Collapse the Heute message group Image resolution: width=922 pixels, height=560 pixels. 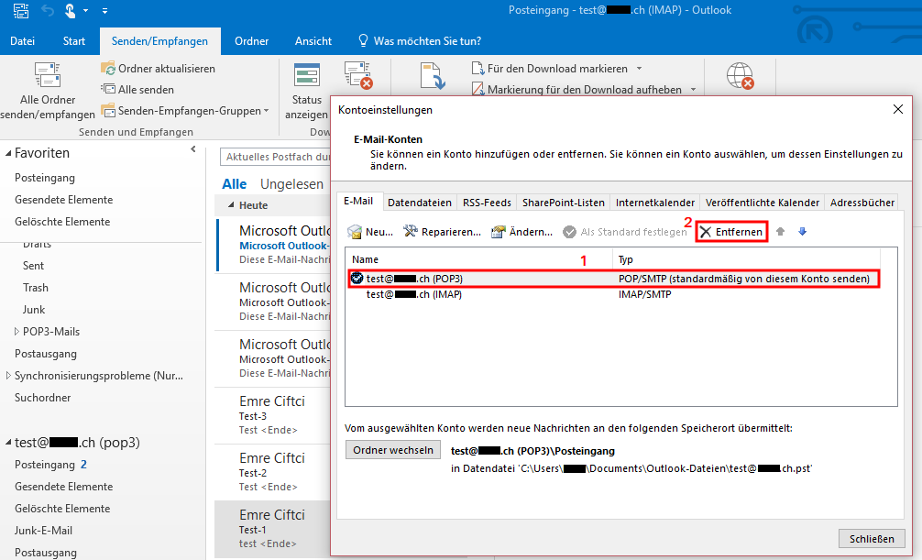[x=231, y=205]
